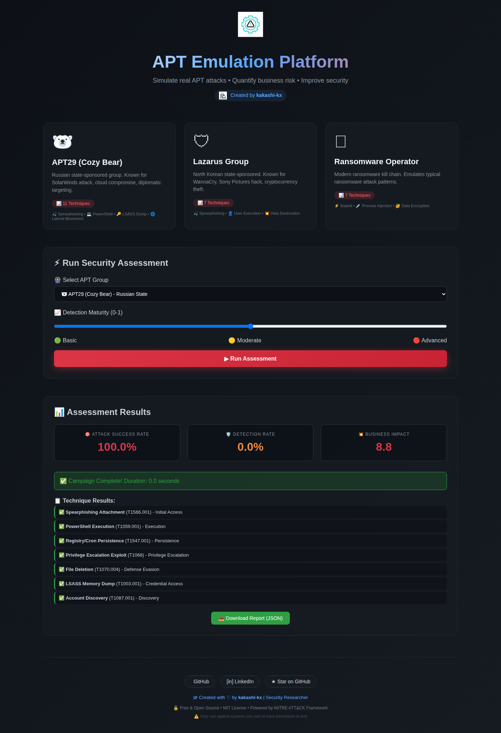Click the Ransomware Operator card icon
The image size is (501, 733).
(x=341, y=141)
